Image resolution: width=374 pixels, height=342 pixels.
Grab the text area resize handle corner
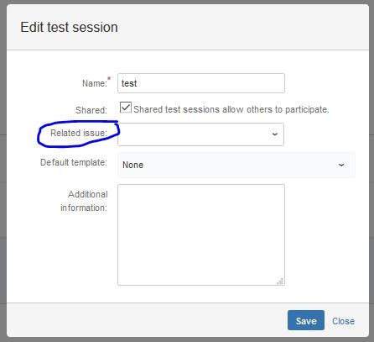point(280,281)
